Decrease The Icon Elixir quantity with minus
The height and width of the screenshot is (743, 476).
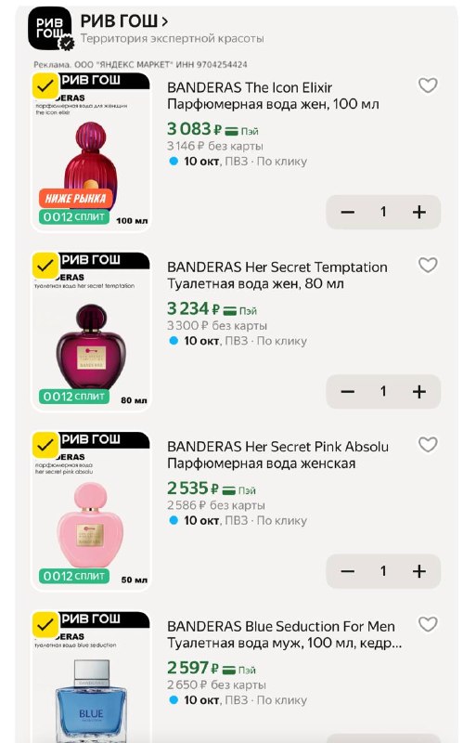348,212
